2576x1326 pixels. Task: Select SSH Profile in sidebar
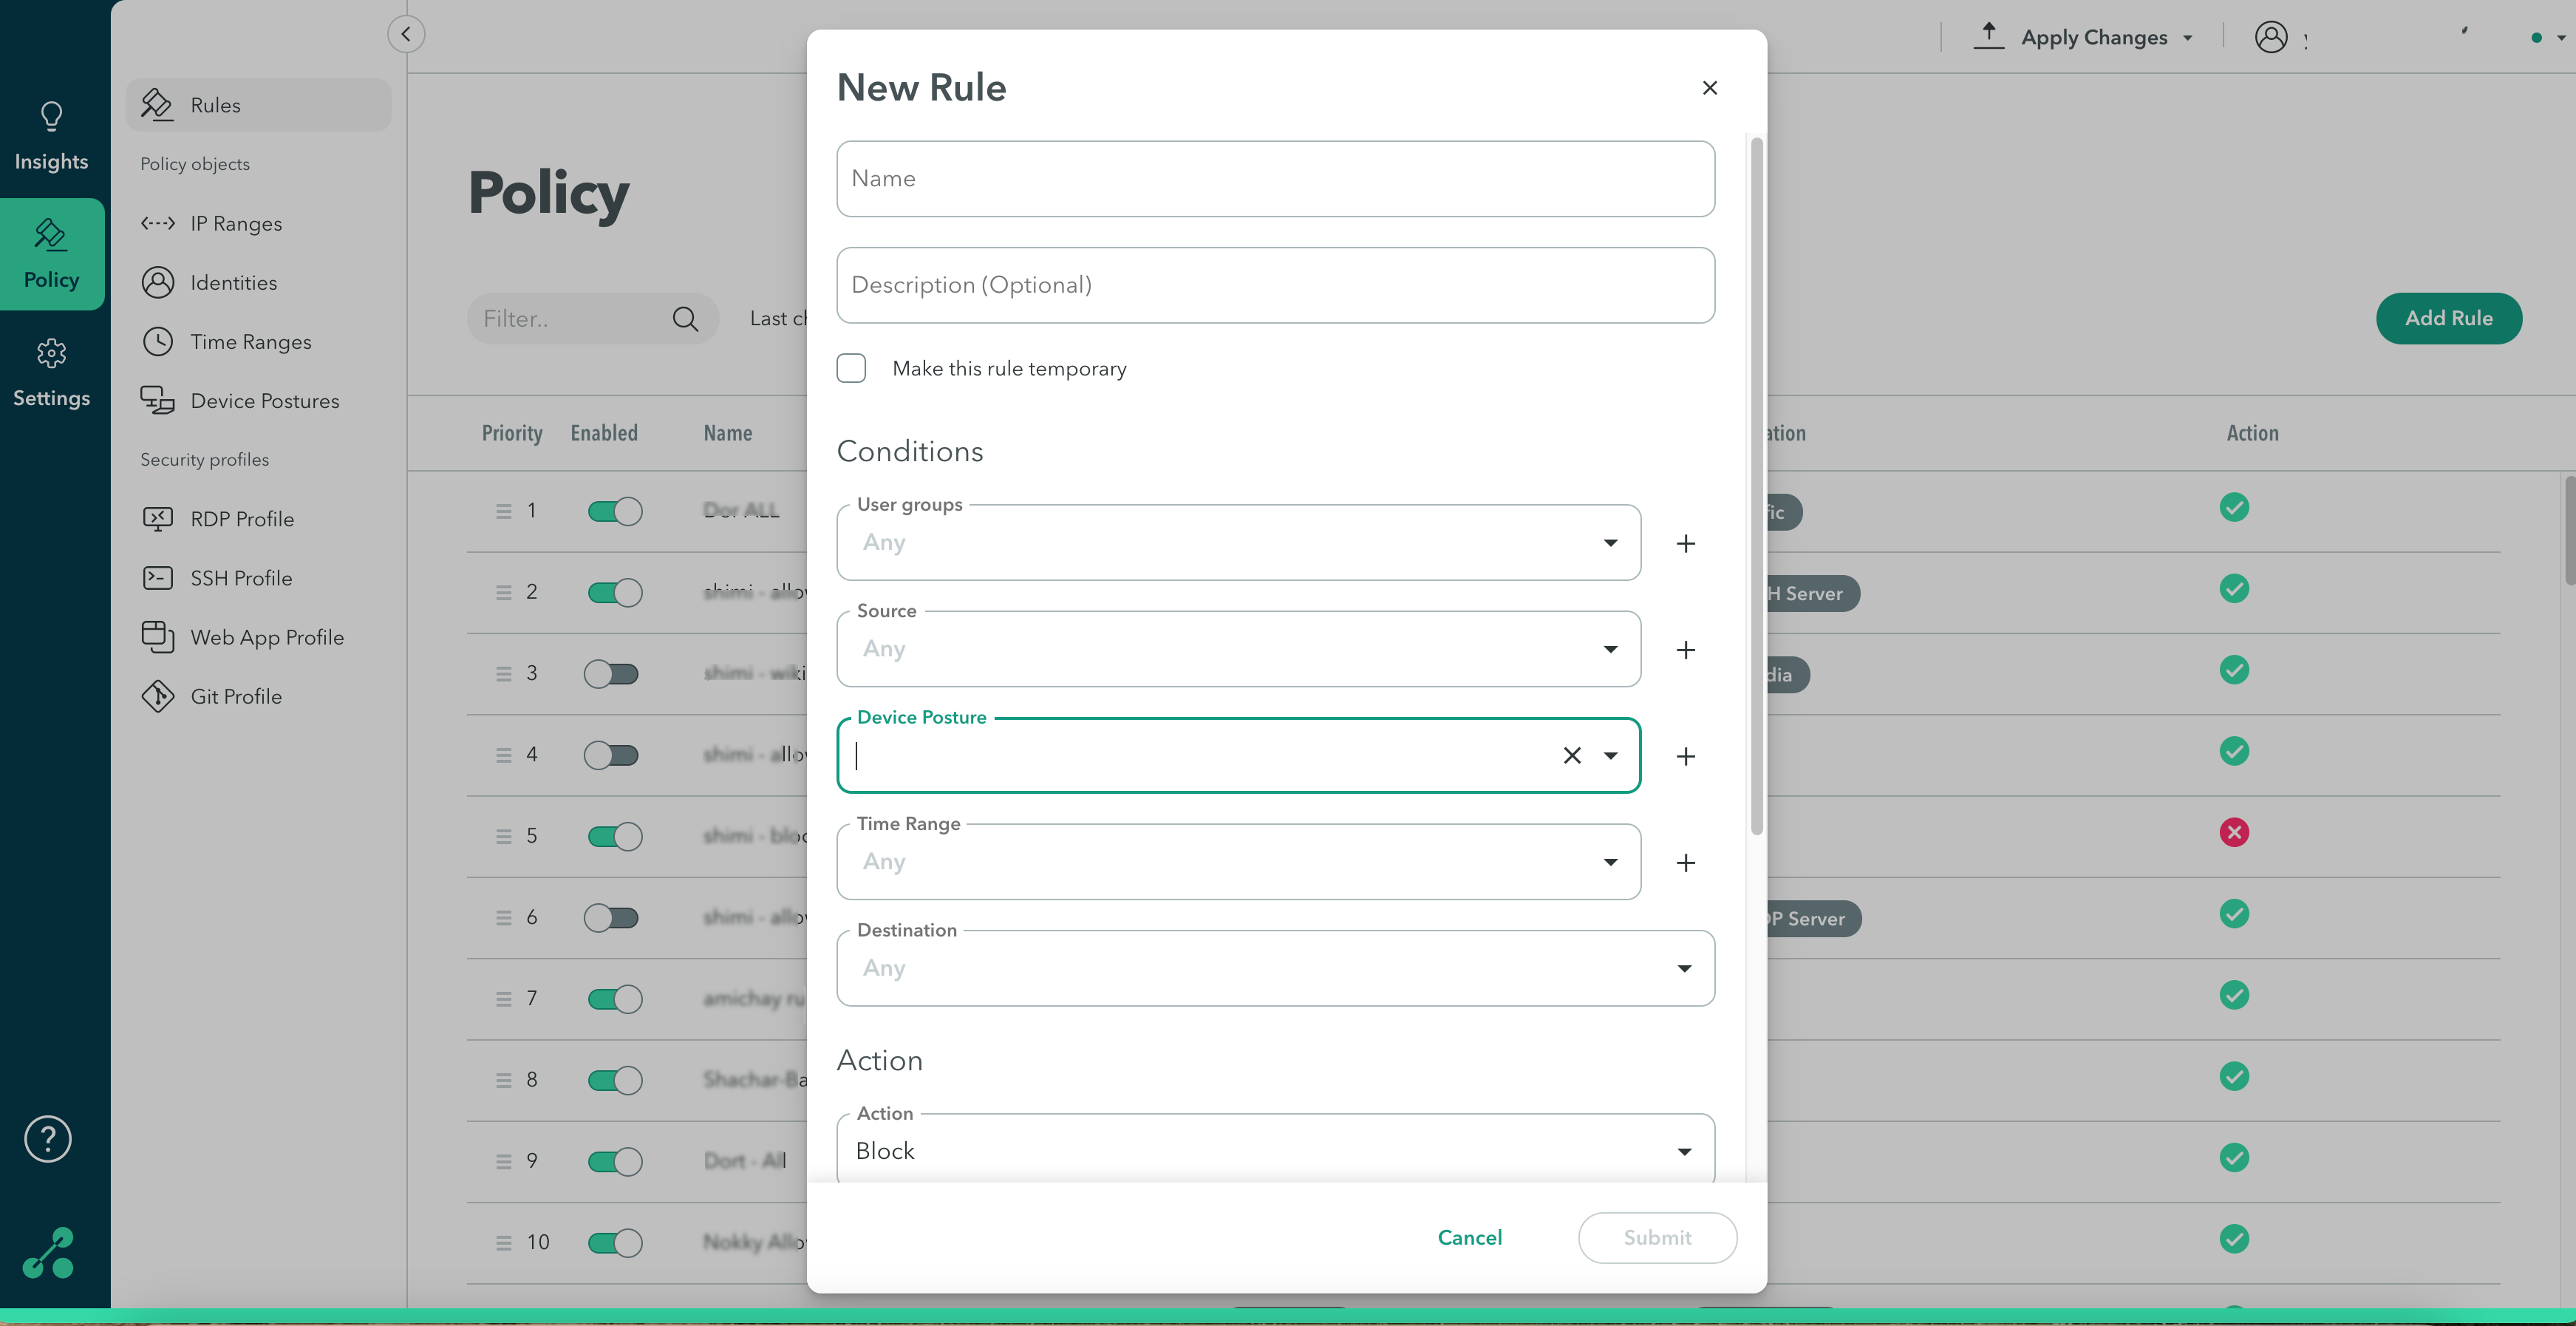pyautogui.click(x=241, y=578)
